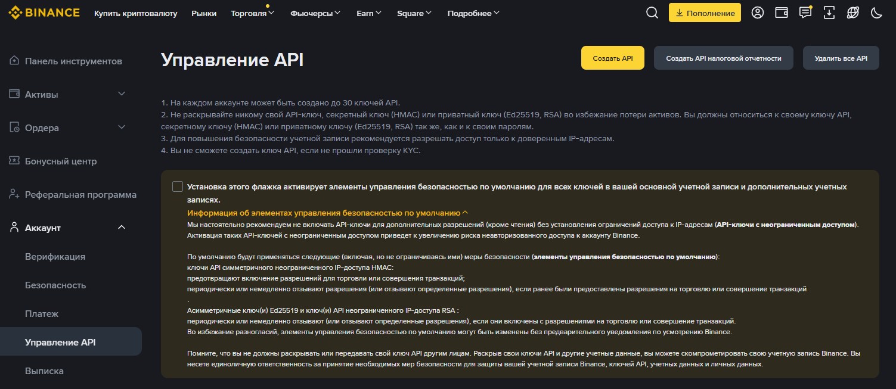Open the chat messages icon
The width and height of the screenshot is (896, 389).
click(805, 13)
